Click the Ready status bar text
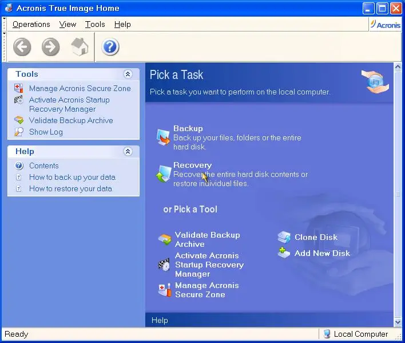405x343 pixels. point(16,334)
